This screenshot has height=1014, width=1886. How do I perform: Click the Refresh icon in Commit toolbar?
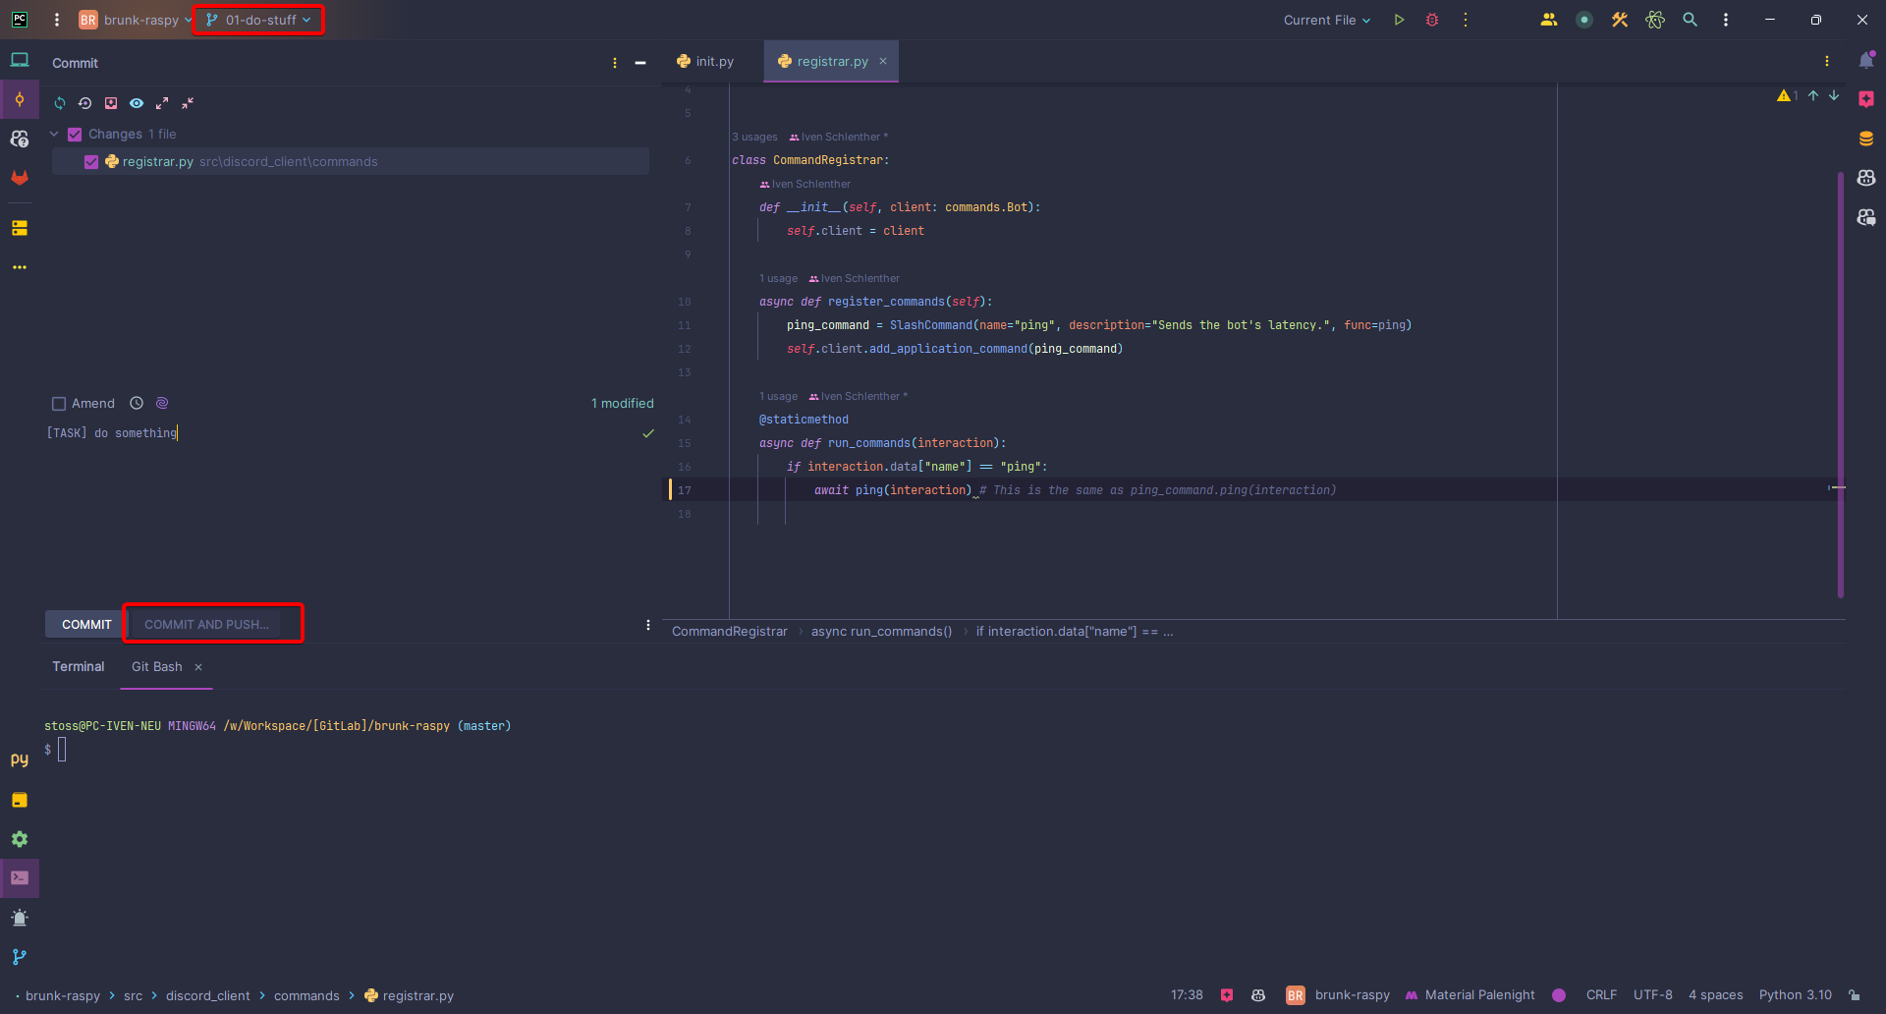click(60, 103)
